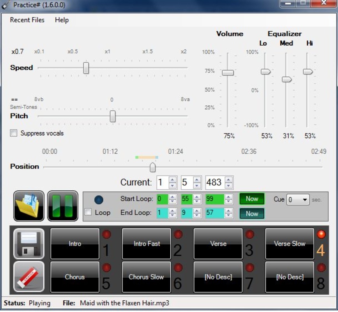The image size is (338, 312).
Task: Click the red LED next to preset 8
Action: click(321, 268)
